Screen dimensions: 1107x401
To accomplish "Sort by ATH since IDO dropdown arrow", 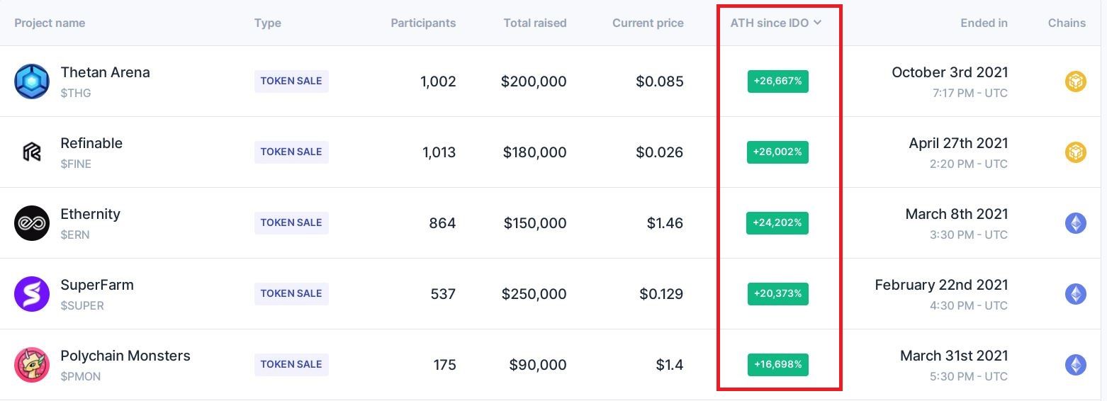I will click(817, 23).
